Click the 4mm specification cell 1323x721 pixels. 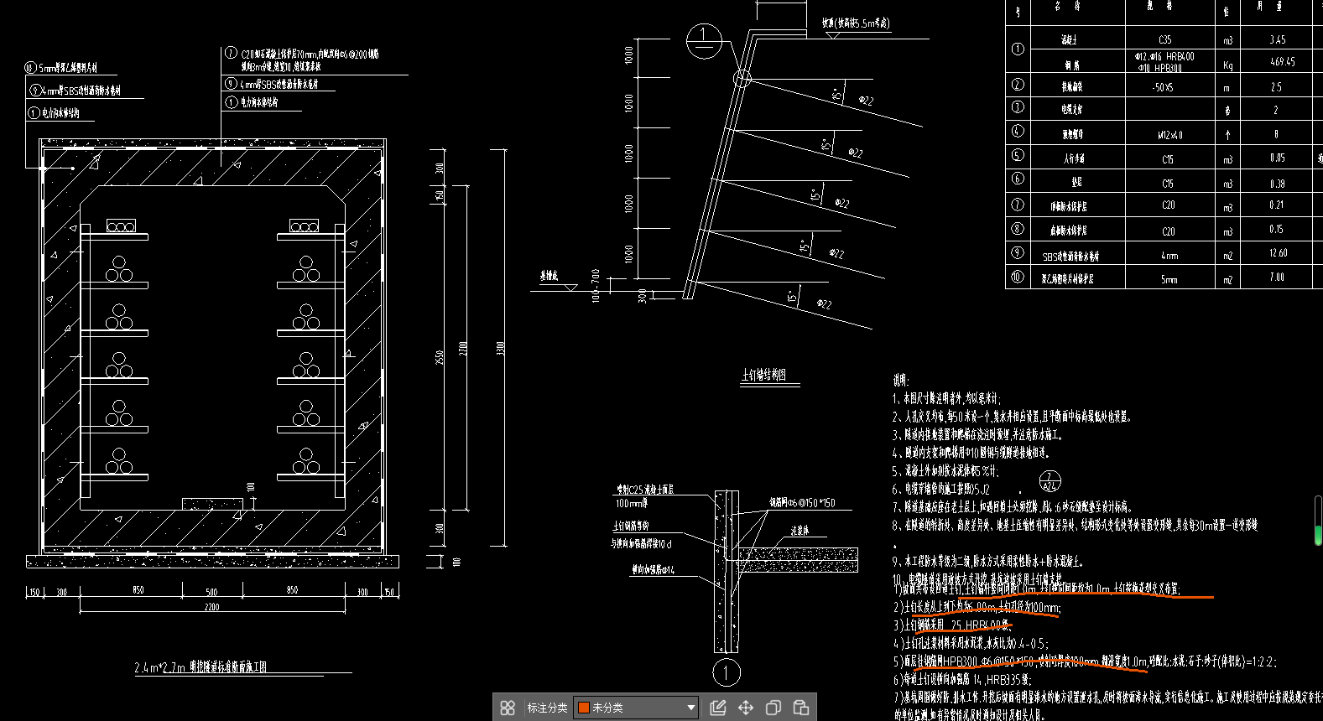tap(1169, 256)
